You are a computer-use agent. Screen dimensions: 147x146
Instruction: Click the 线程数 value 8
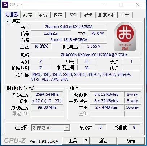134,127
